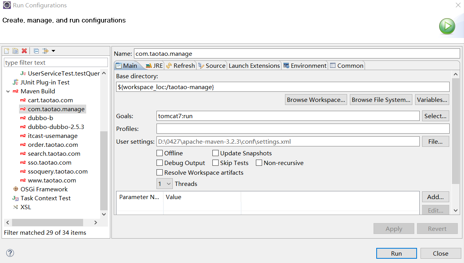Click the m2 icon beside dubbo-dubbo-2.5.3

[23, 127]
